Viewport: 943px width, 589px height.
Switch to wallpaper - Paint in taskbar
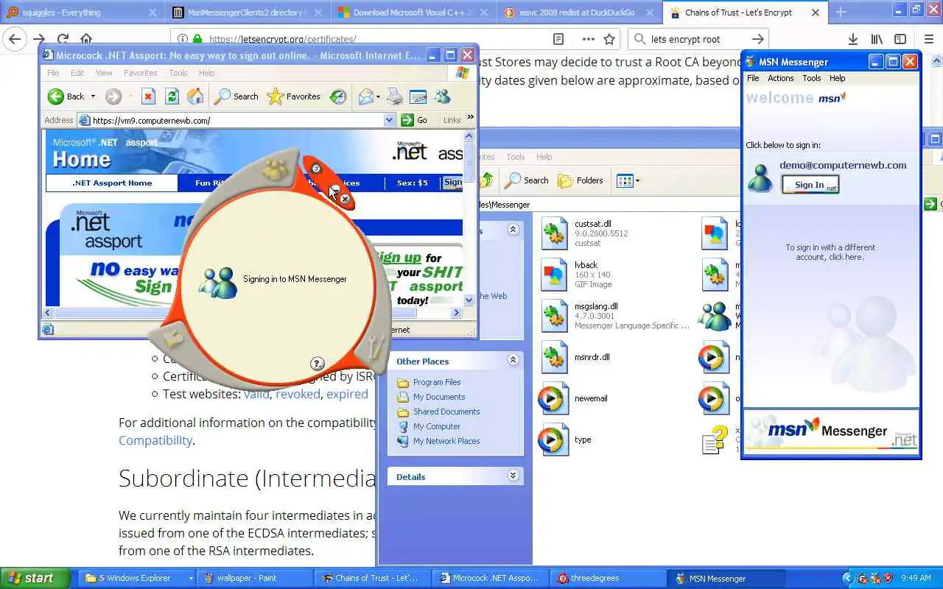(254, 578)
